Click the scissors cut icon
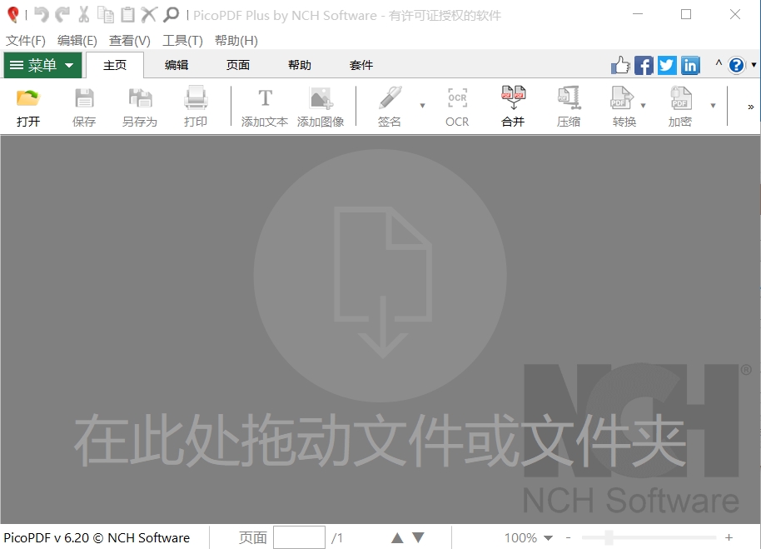Screen dimensions: 761x549 point(83,14)
